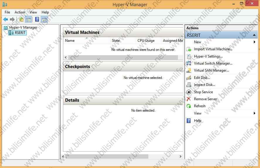Click Stop Service action
Viewport: 260px width, 168px height.
point(203,92)
